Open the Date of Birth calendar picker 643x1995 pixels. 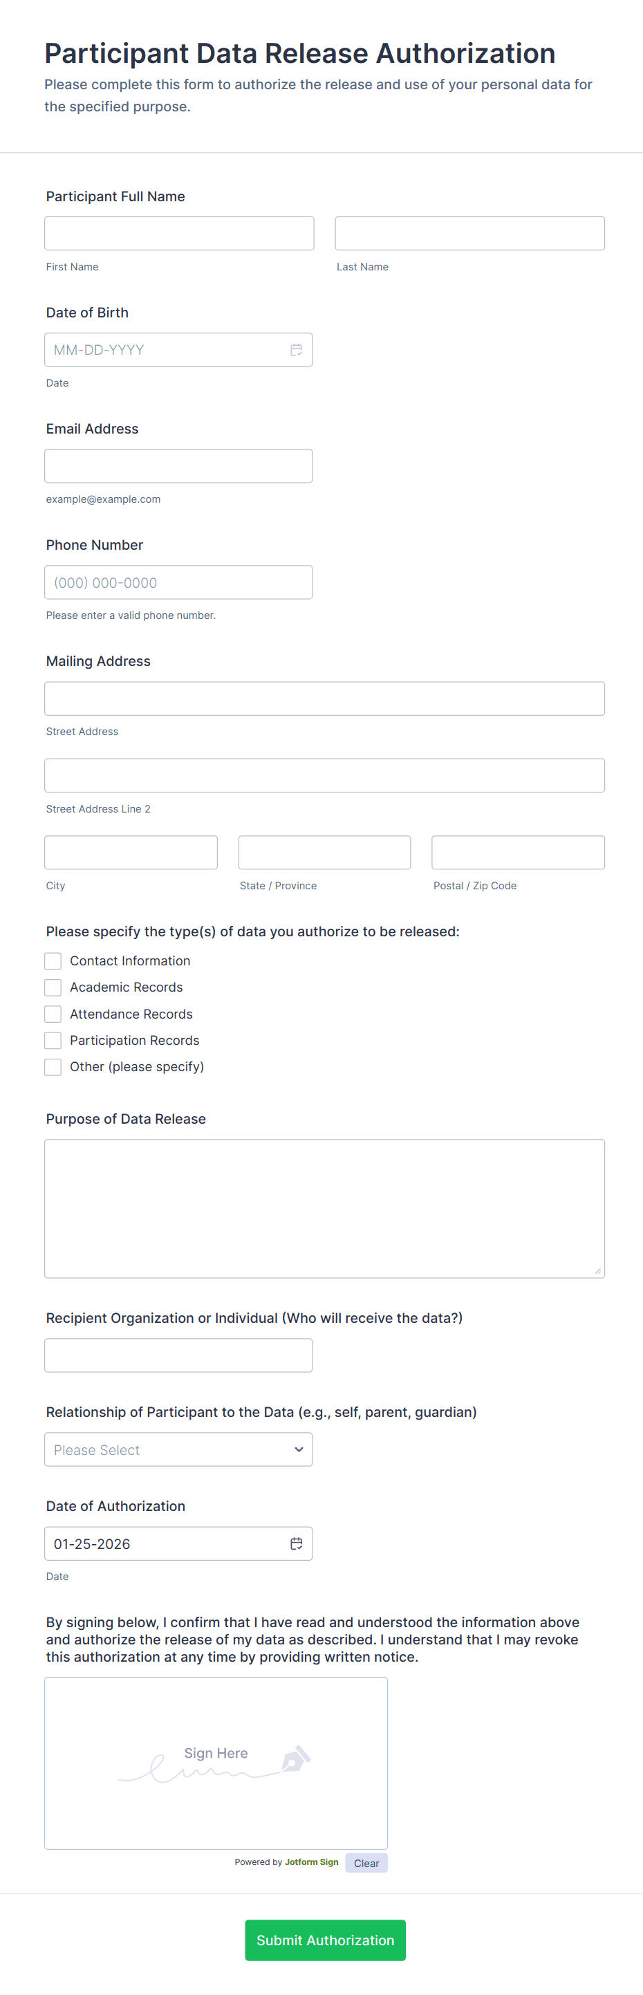pos(297,349)
